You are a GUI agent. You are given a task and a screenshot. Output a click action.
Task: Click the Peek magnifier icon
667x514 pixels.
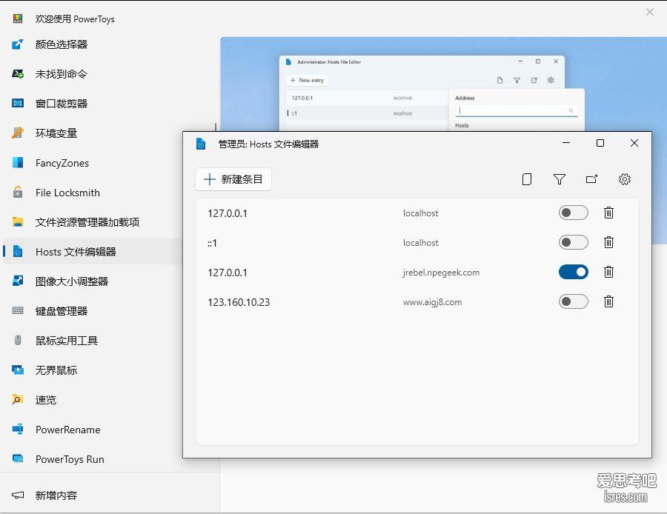coord(18,400)
